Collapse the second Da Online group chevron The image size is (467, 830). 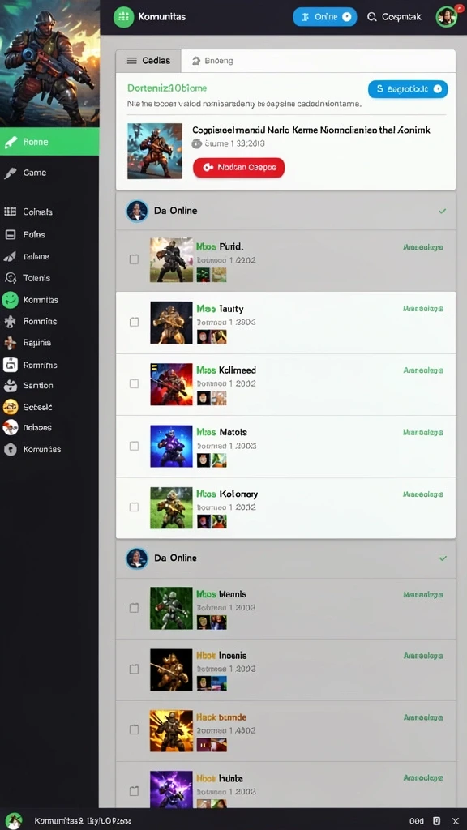443,558
